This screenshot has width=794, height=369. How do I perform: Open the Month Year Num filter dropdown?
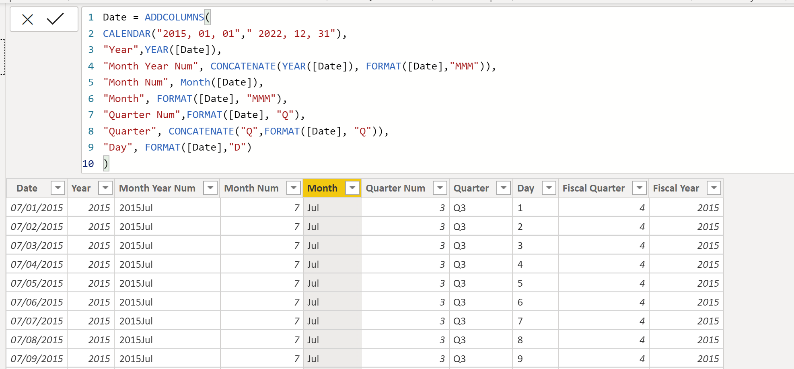[210, 188]
